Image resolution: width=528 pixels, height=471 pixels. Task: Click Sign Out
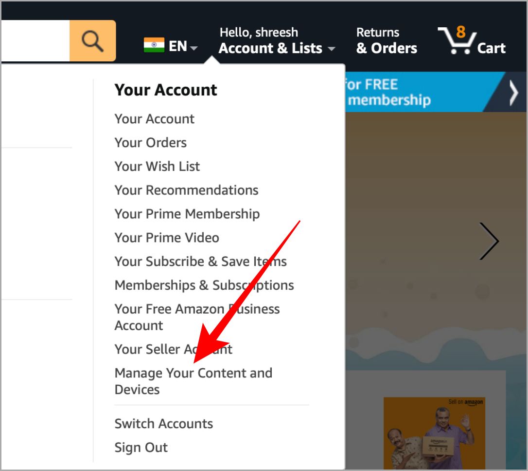(x=141, y=447)
